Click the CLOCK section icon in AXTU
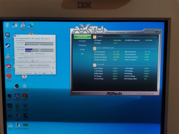Viewport: 179px width, 134px height. point(95,37)
